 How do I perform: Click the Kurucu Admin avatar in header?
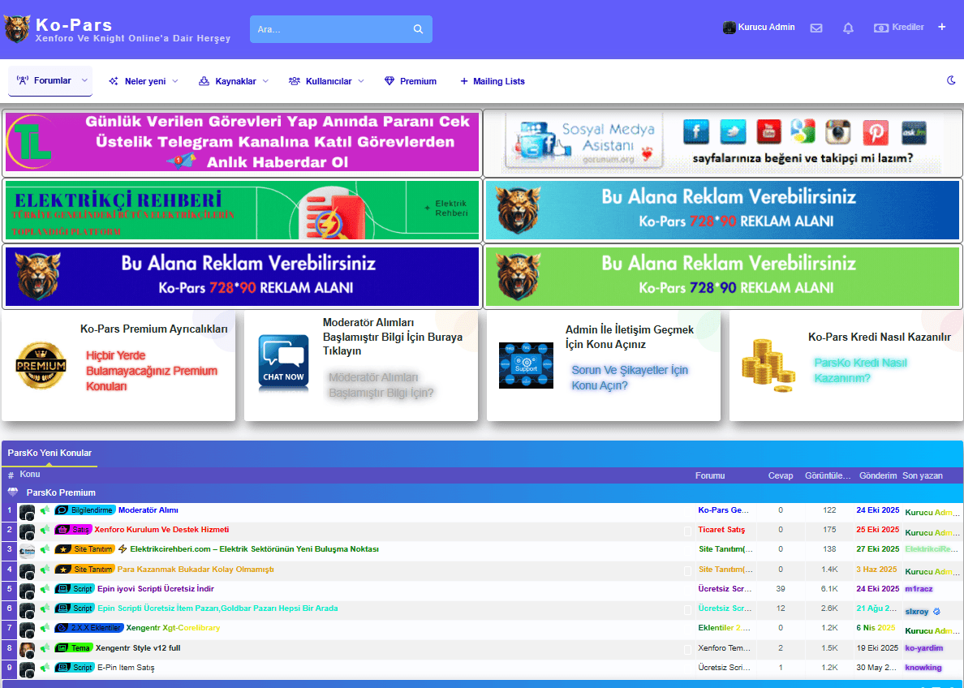(729, 27)
